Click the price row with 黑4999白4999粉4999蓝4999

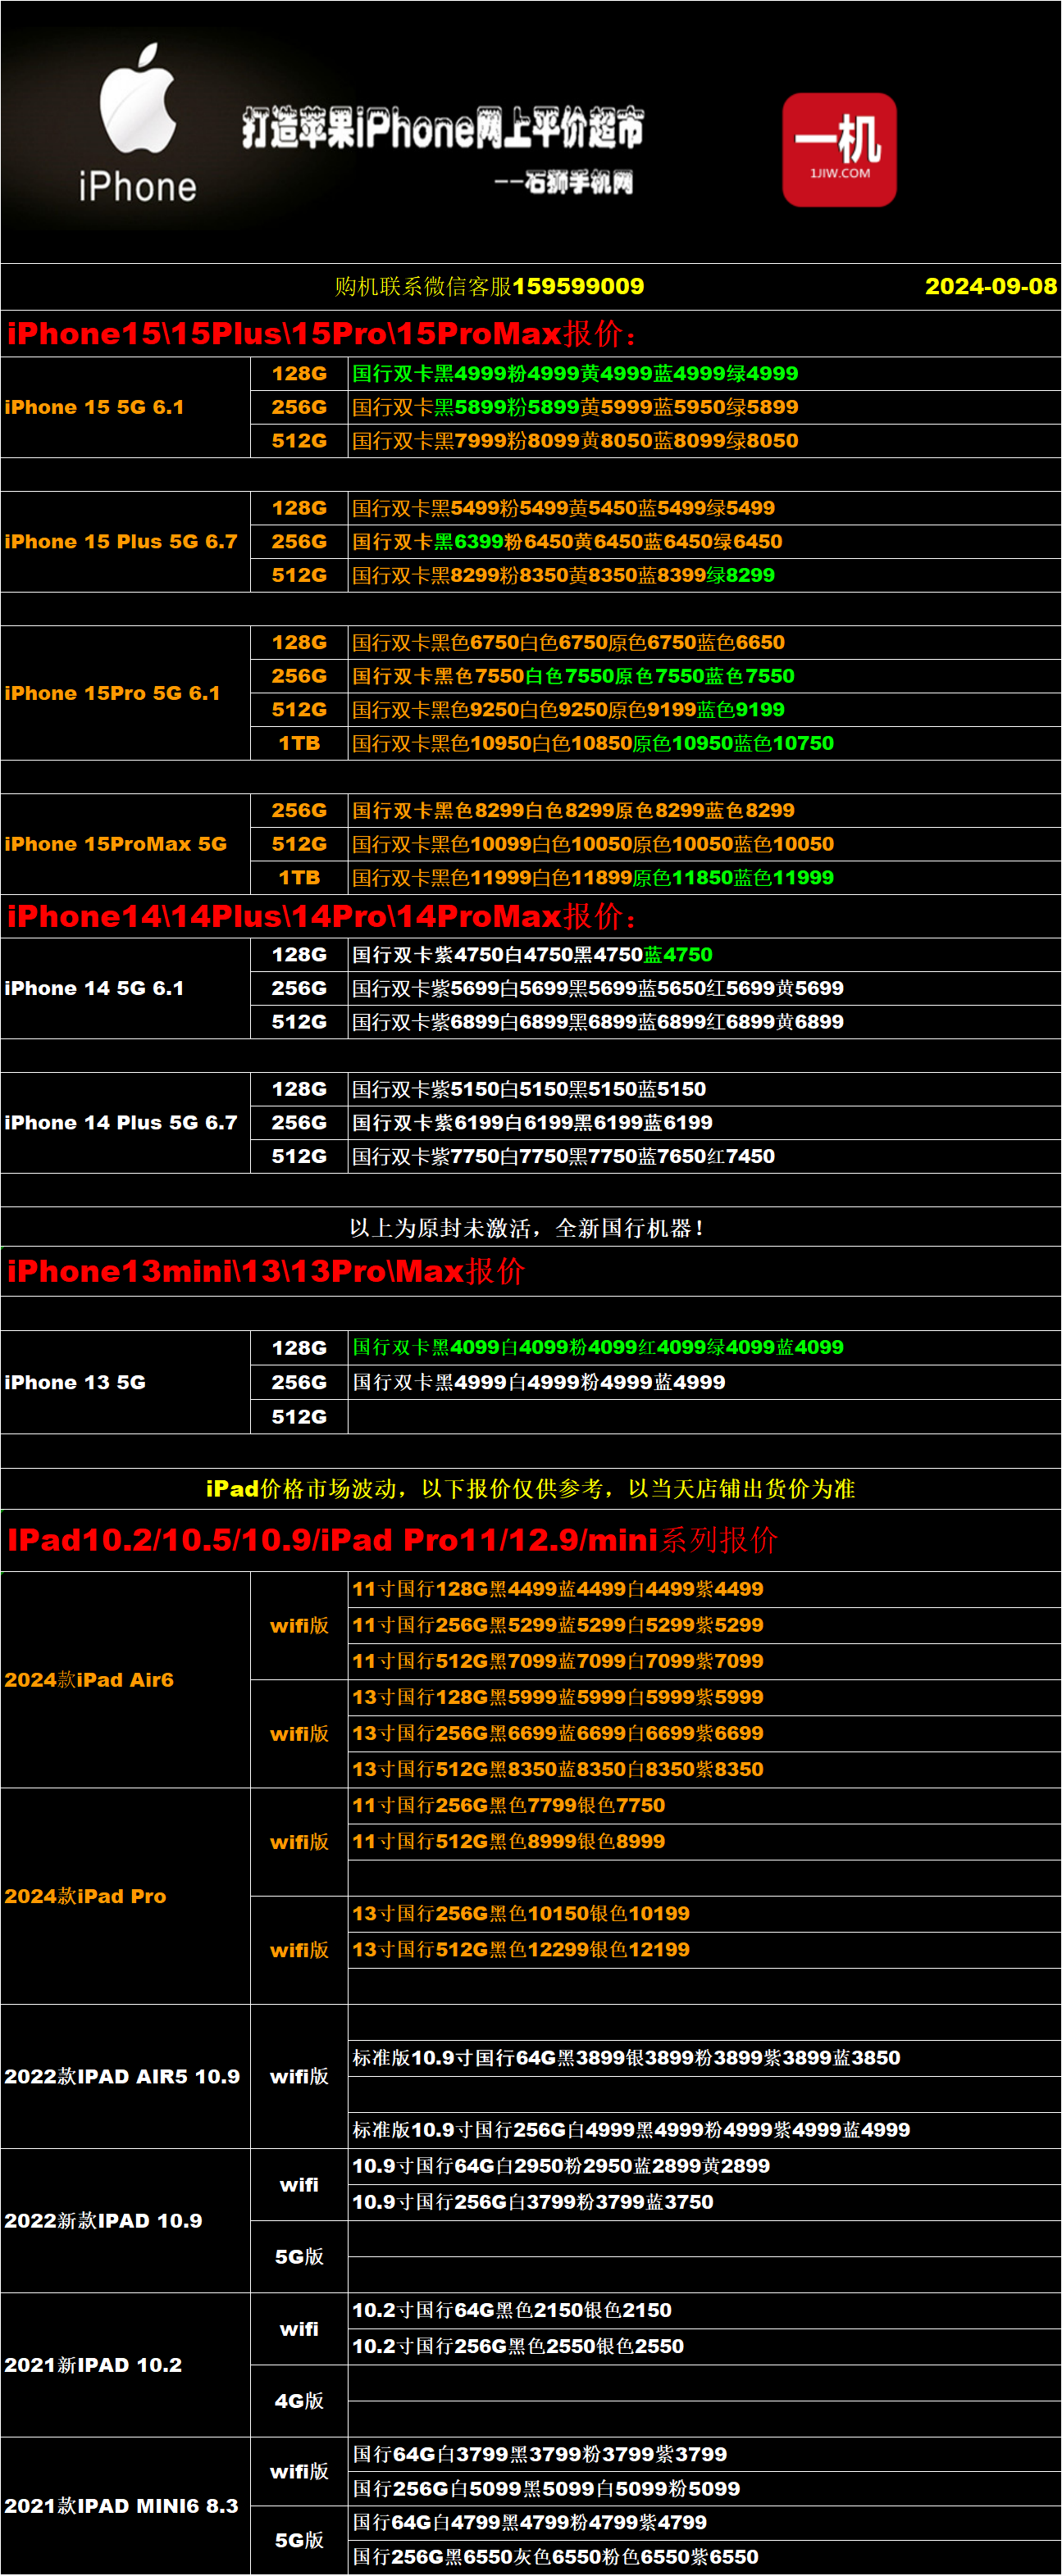click(x=704, y=1382)
